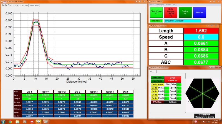
Task: Click the Calibrate button
Action: click(172, 102)
